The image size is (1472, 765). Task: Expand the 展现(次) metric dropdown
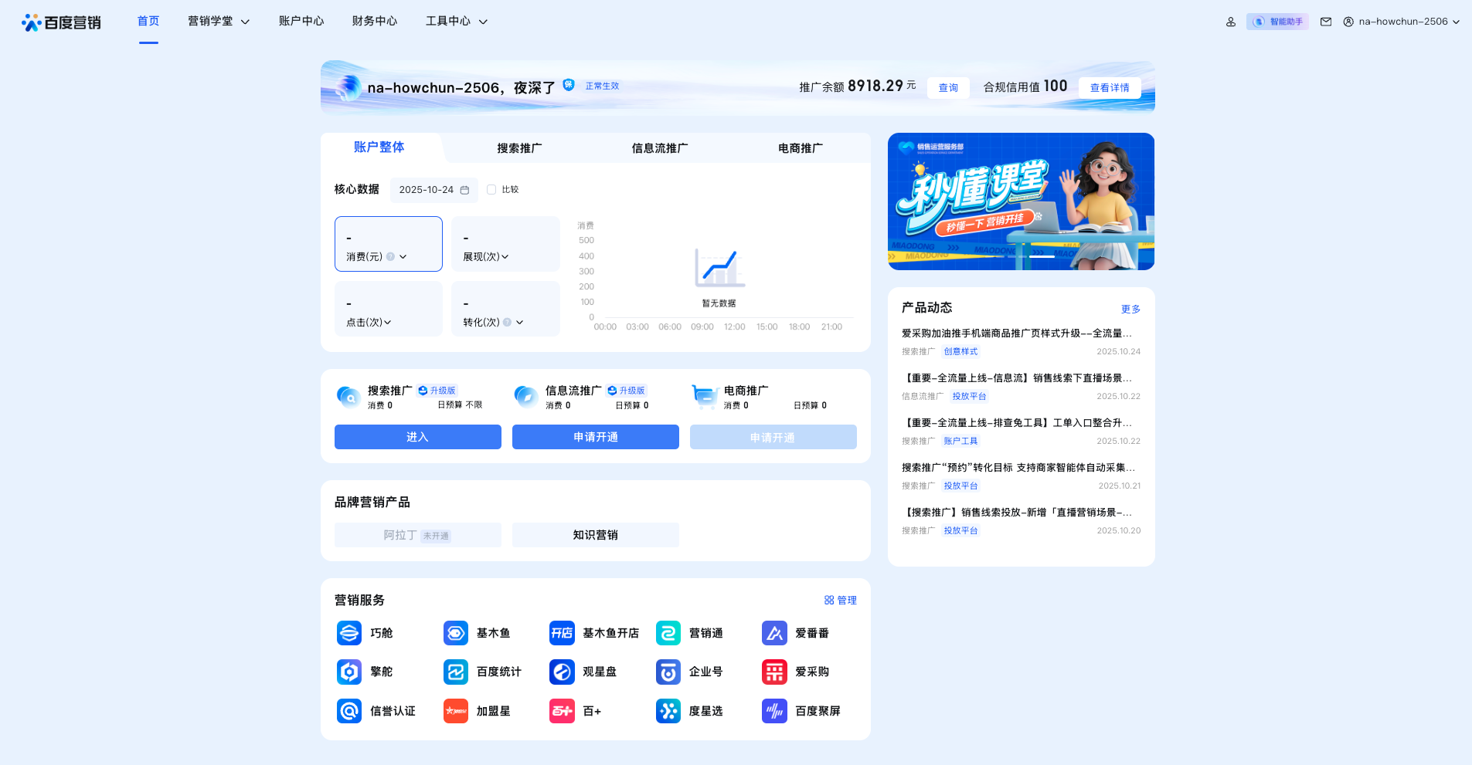click(x=505, y=256)
